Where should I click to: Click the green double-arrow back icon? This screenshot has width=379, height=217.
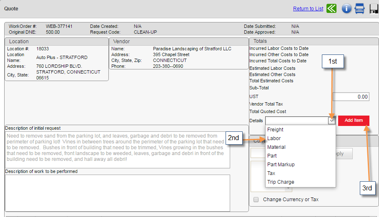pos(331,9)
